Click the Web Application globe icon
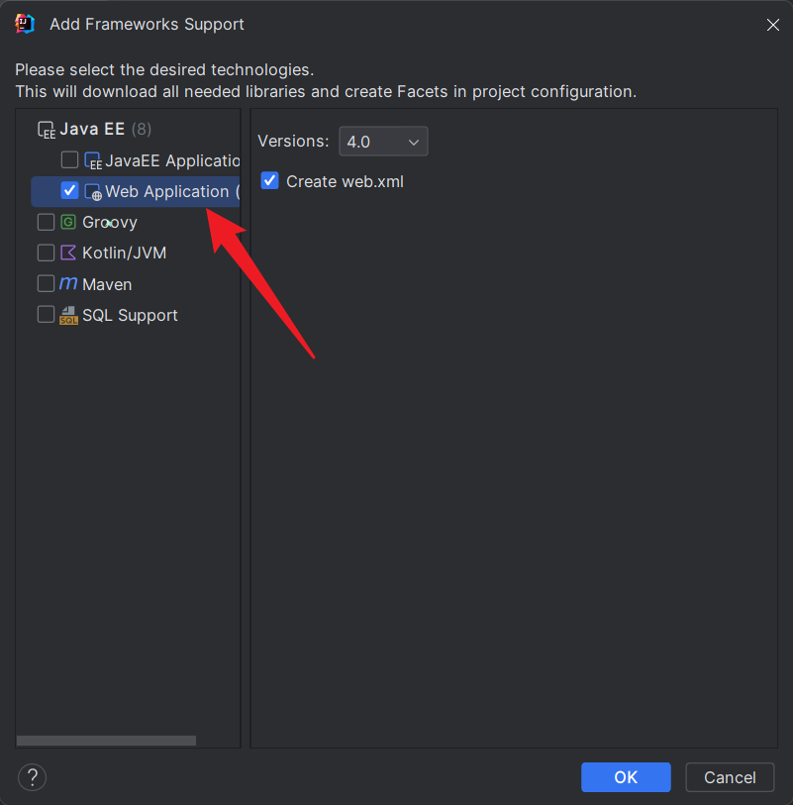 [x=93, y=191]
